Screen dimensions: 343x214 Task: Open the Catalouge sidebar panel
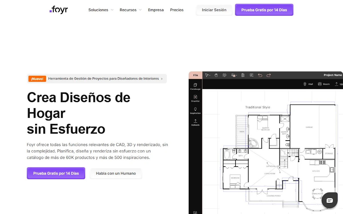196,86
